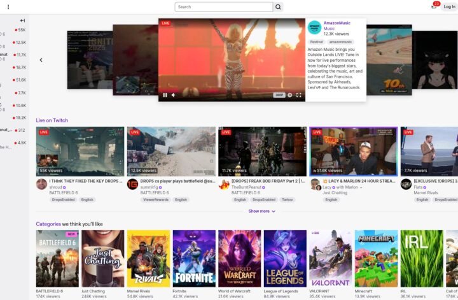Click the IGNITE 2025 carousel thumbnail
The image size is (458, 300).
point(90,60)
